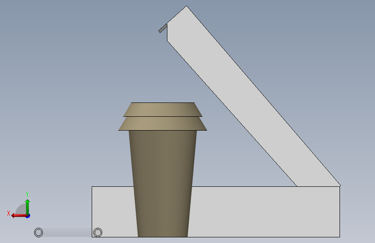
Task: Select the brown tapered cup body
Action: pos(163,184)
